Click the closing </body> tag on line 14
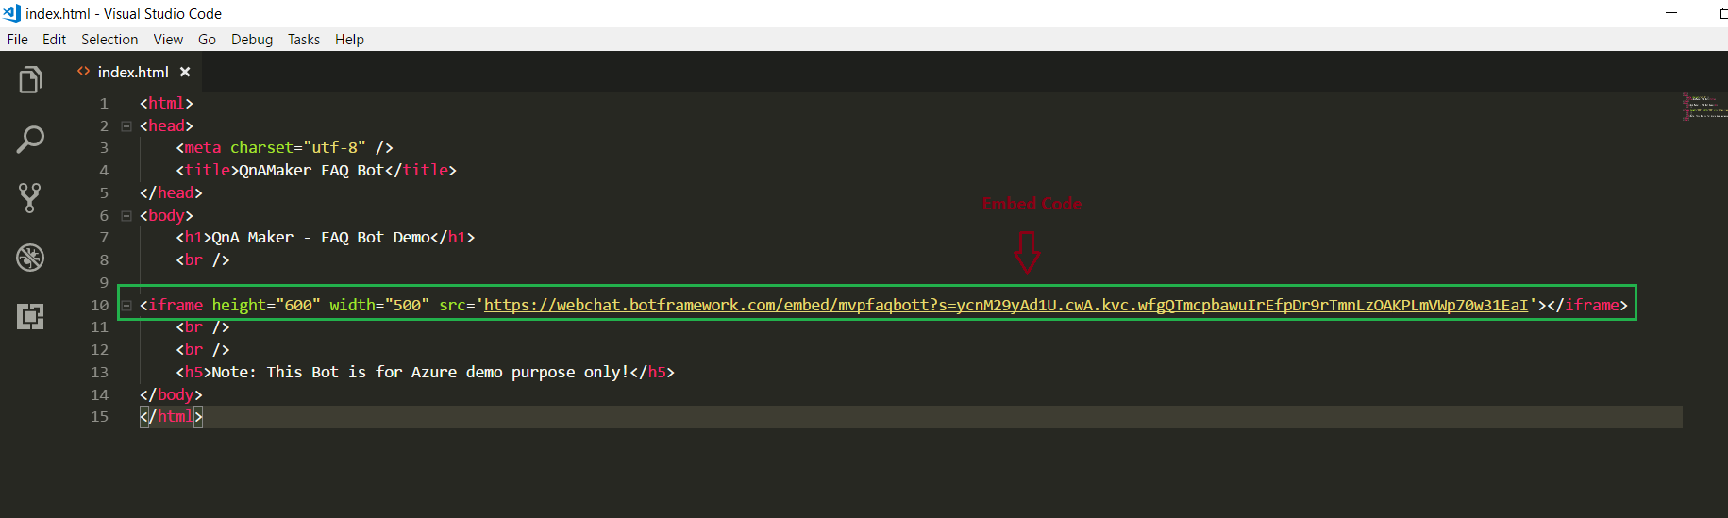 click(171, 394)
